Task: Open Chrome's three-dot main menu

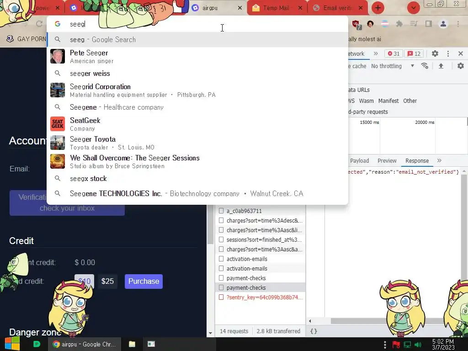Action: click(458, 24)
